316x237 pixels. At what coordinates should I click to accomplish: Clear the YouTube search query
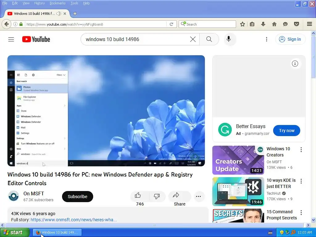193,39
